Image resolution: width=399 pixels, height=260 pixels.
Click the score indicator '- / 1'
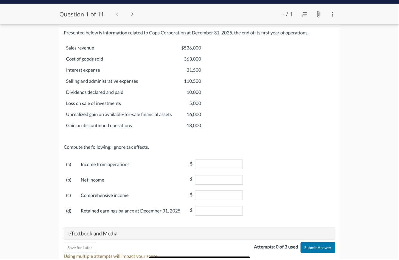287,14
